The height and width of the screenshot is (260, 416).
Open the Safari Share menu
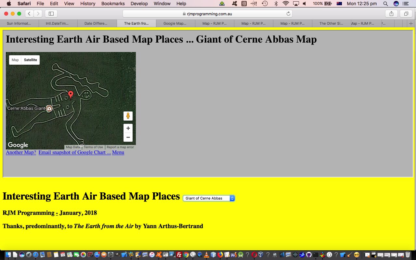[391, 14]
